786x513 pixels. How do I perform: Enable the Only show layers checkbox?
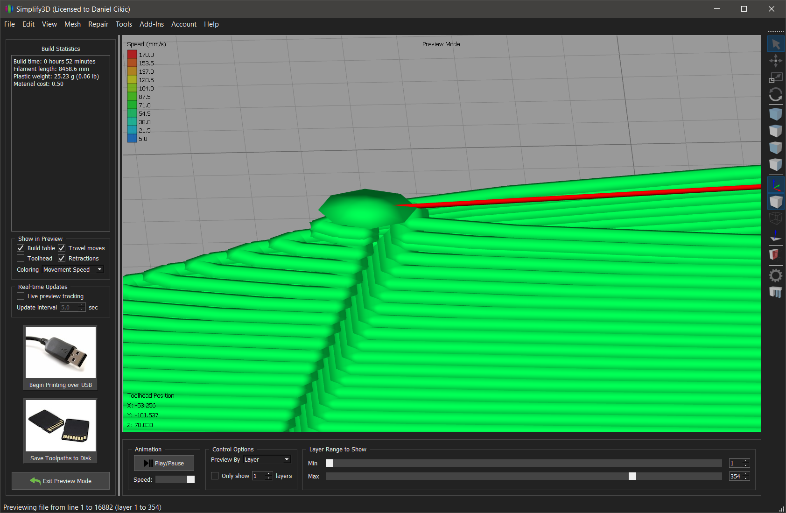[x=215, y=476]
